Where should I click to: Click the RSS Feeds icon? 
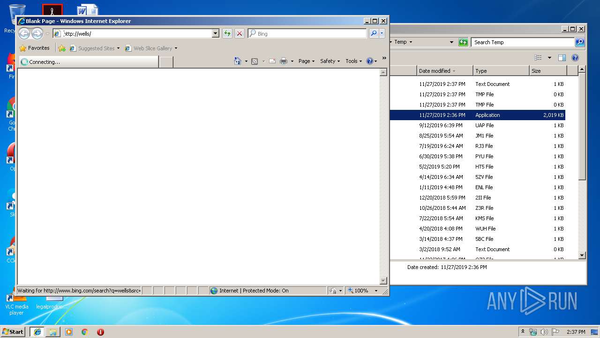pyautogui.click(x=255, y=61)
